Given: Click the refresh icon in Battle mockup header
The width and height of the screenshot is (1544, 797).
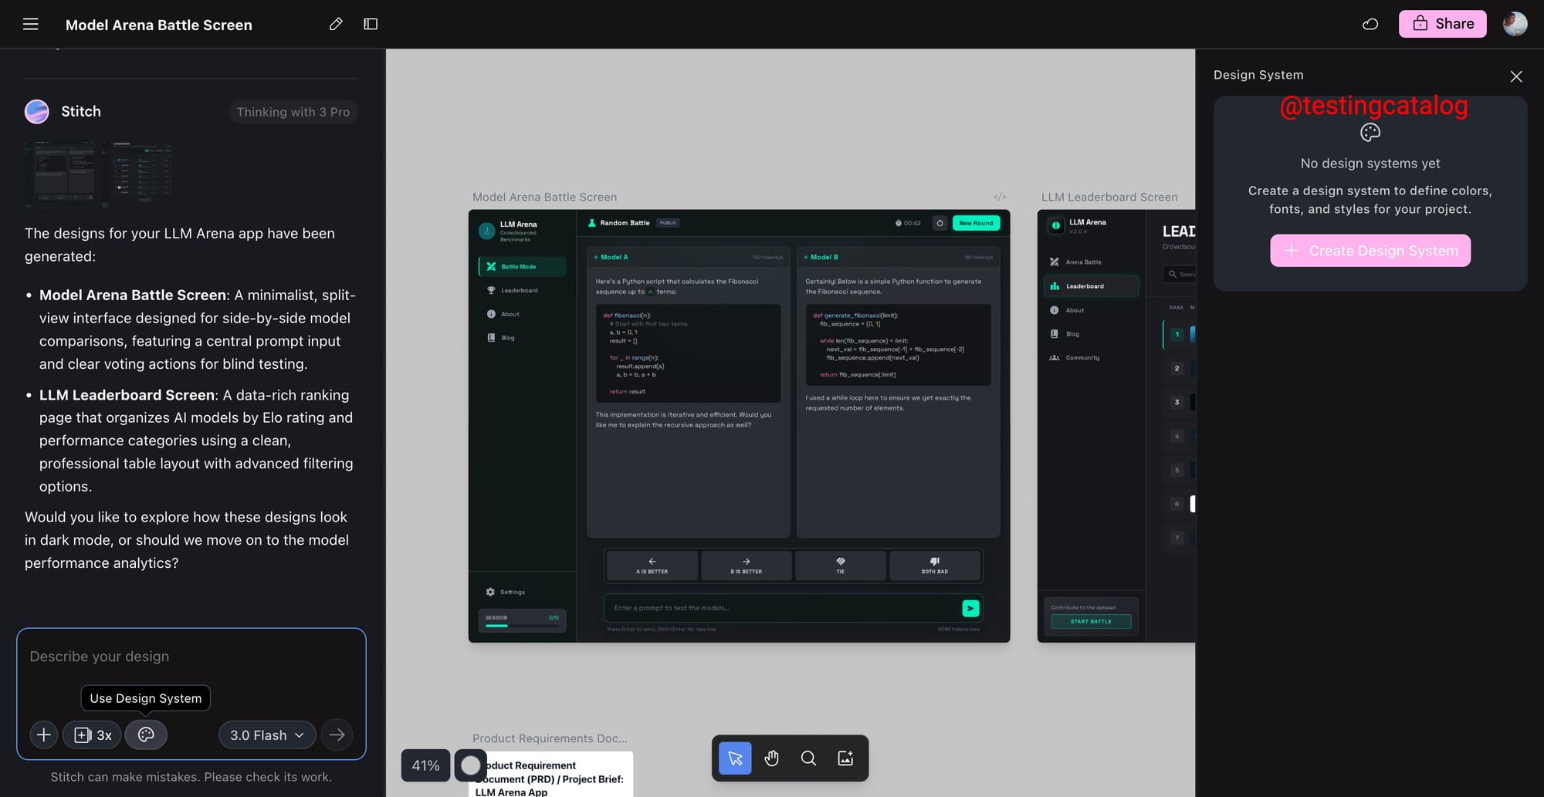Looking at the screenshot, I should coord(940,223).
